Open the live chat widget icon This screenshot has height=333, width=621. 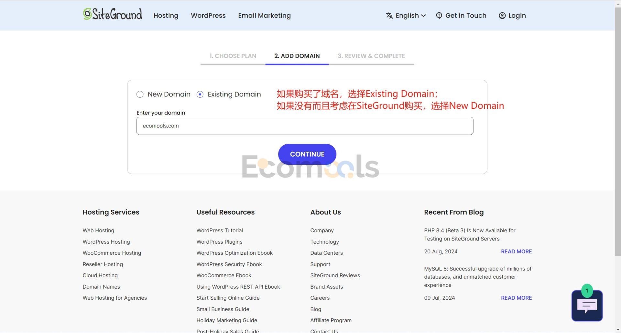(587, 305)
